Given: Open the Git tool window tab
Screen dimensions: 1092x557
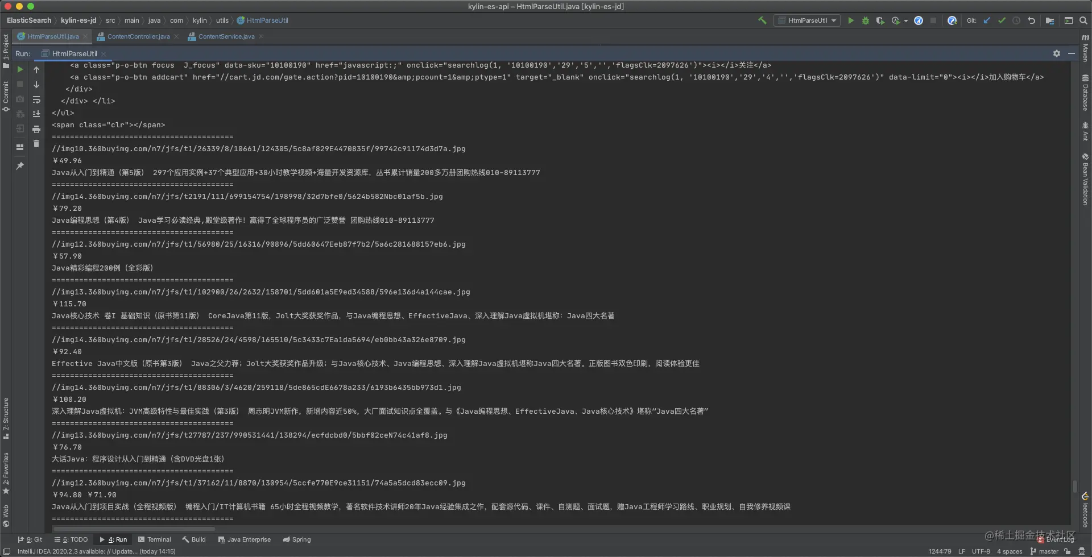Looking at the screenshot, I should pos(30,539).
